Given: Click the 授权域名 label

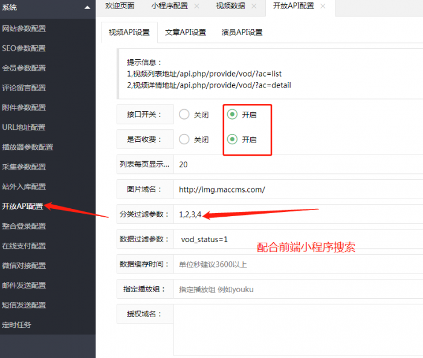Looking at the screenshot, I should click(144, 314).
